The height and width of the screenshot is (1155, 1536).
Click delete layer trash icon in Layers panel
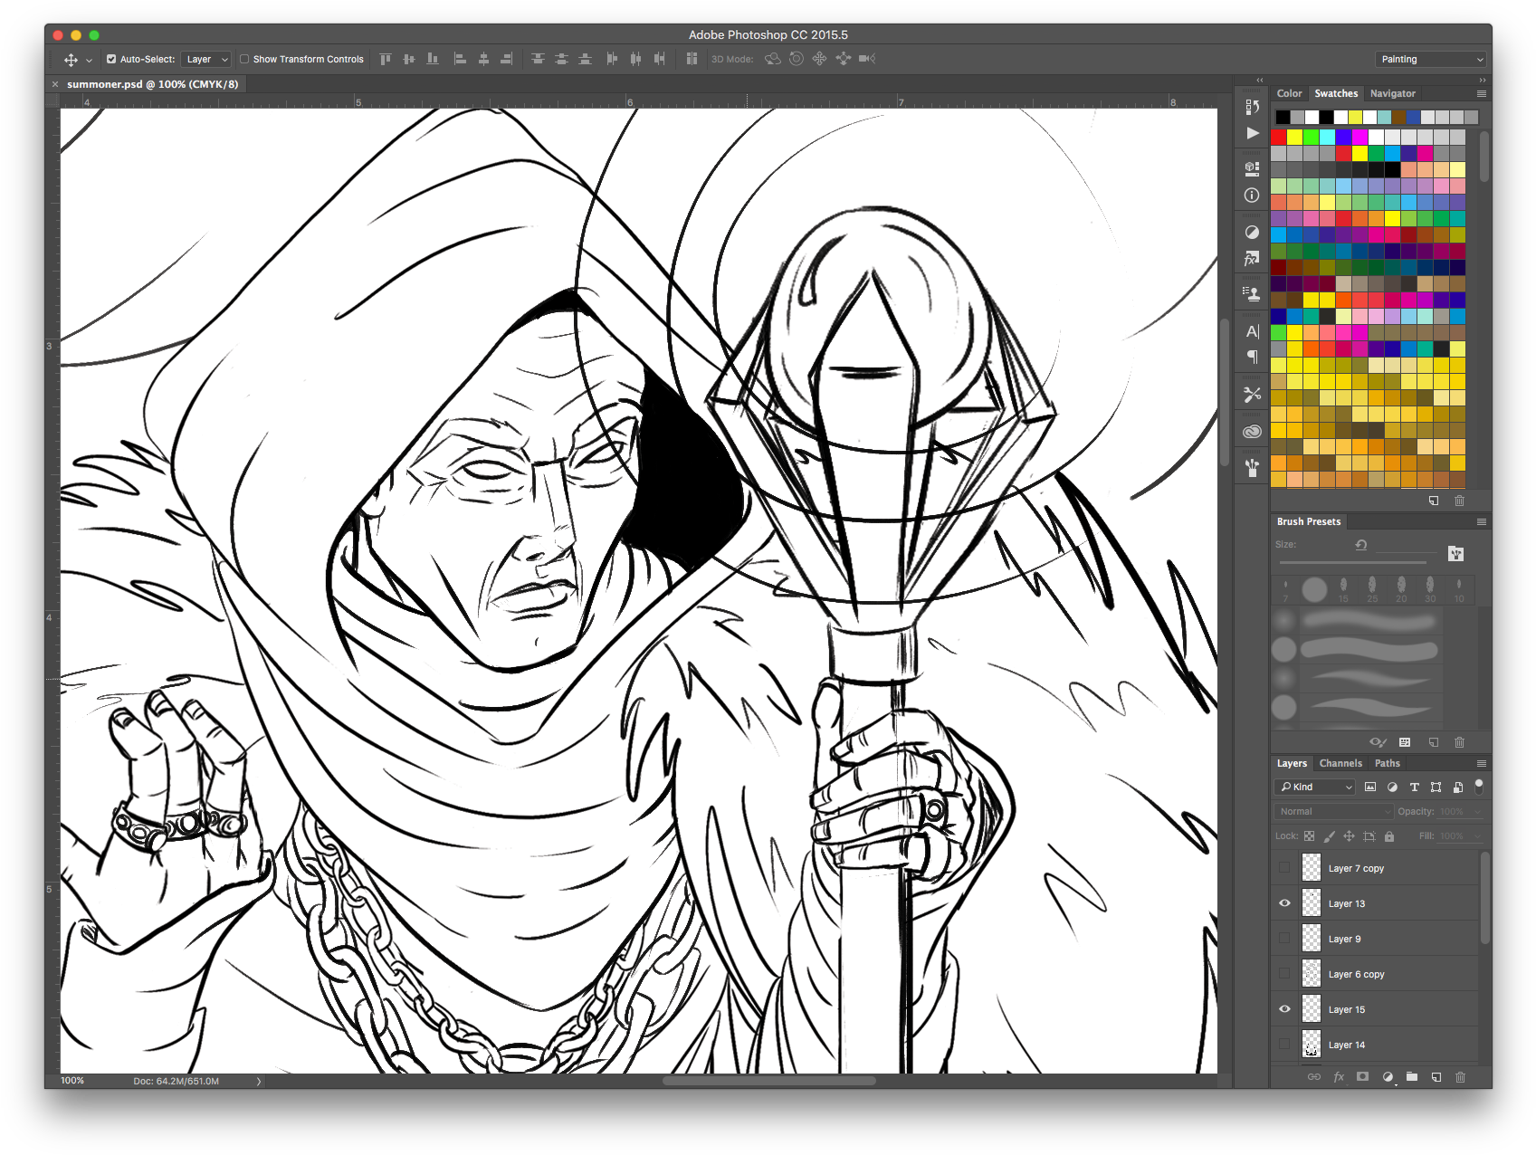[x=1459, y=1077]
